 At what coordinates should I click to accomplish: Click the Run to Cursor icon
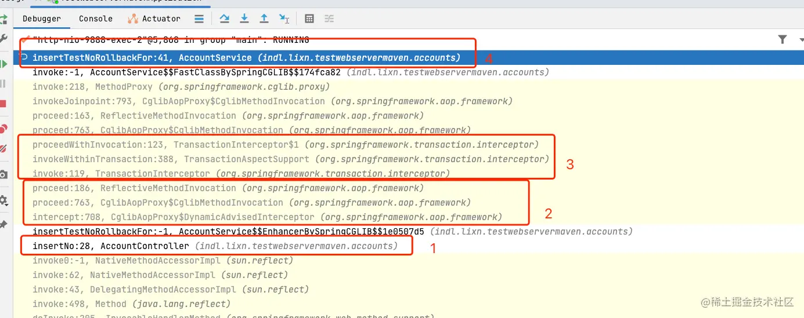click(284, 19)
